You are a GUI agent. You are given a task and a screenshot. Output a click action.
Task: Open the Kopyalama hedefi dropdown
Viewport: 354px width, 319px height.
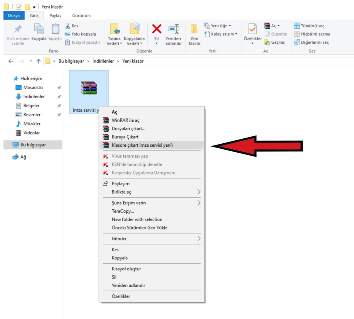(134, 43)
